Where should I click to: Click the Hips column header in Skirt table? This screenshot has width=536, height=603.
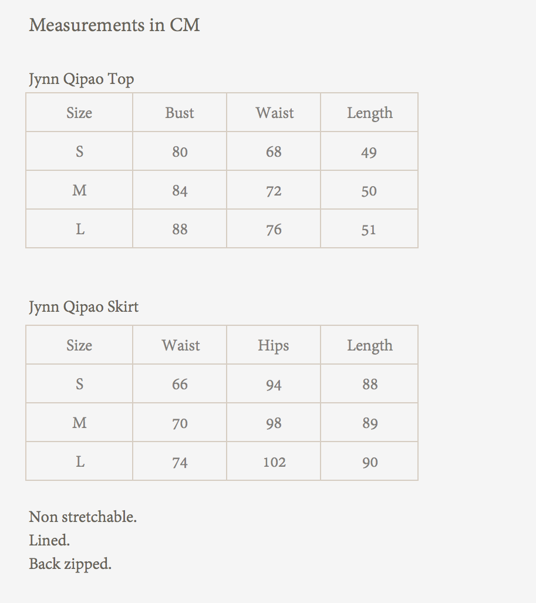pos(274,345)
